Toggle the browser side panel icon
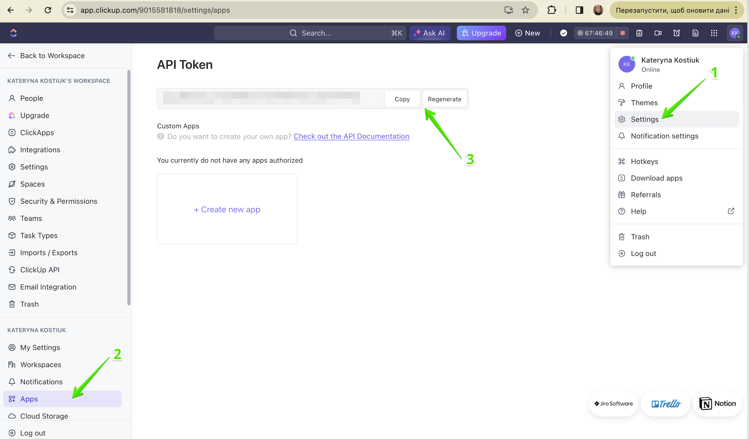Viewport: 749px width, 439px height. [x=580, y=10]
